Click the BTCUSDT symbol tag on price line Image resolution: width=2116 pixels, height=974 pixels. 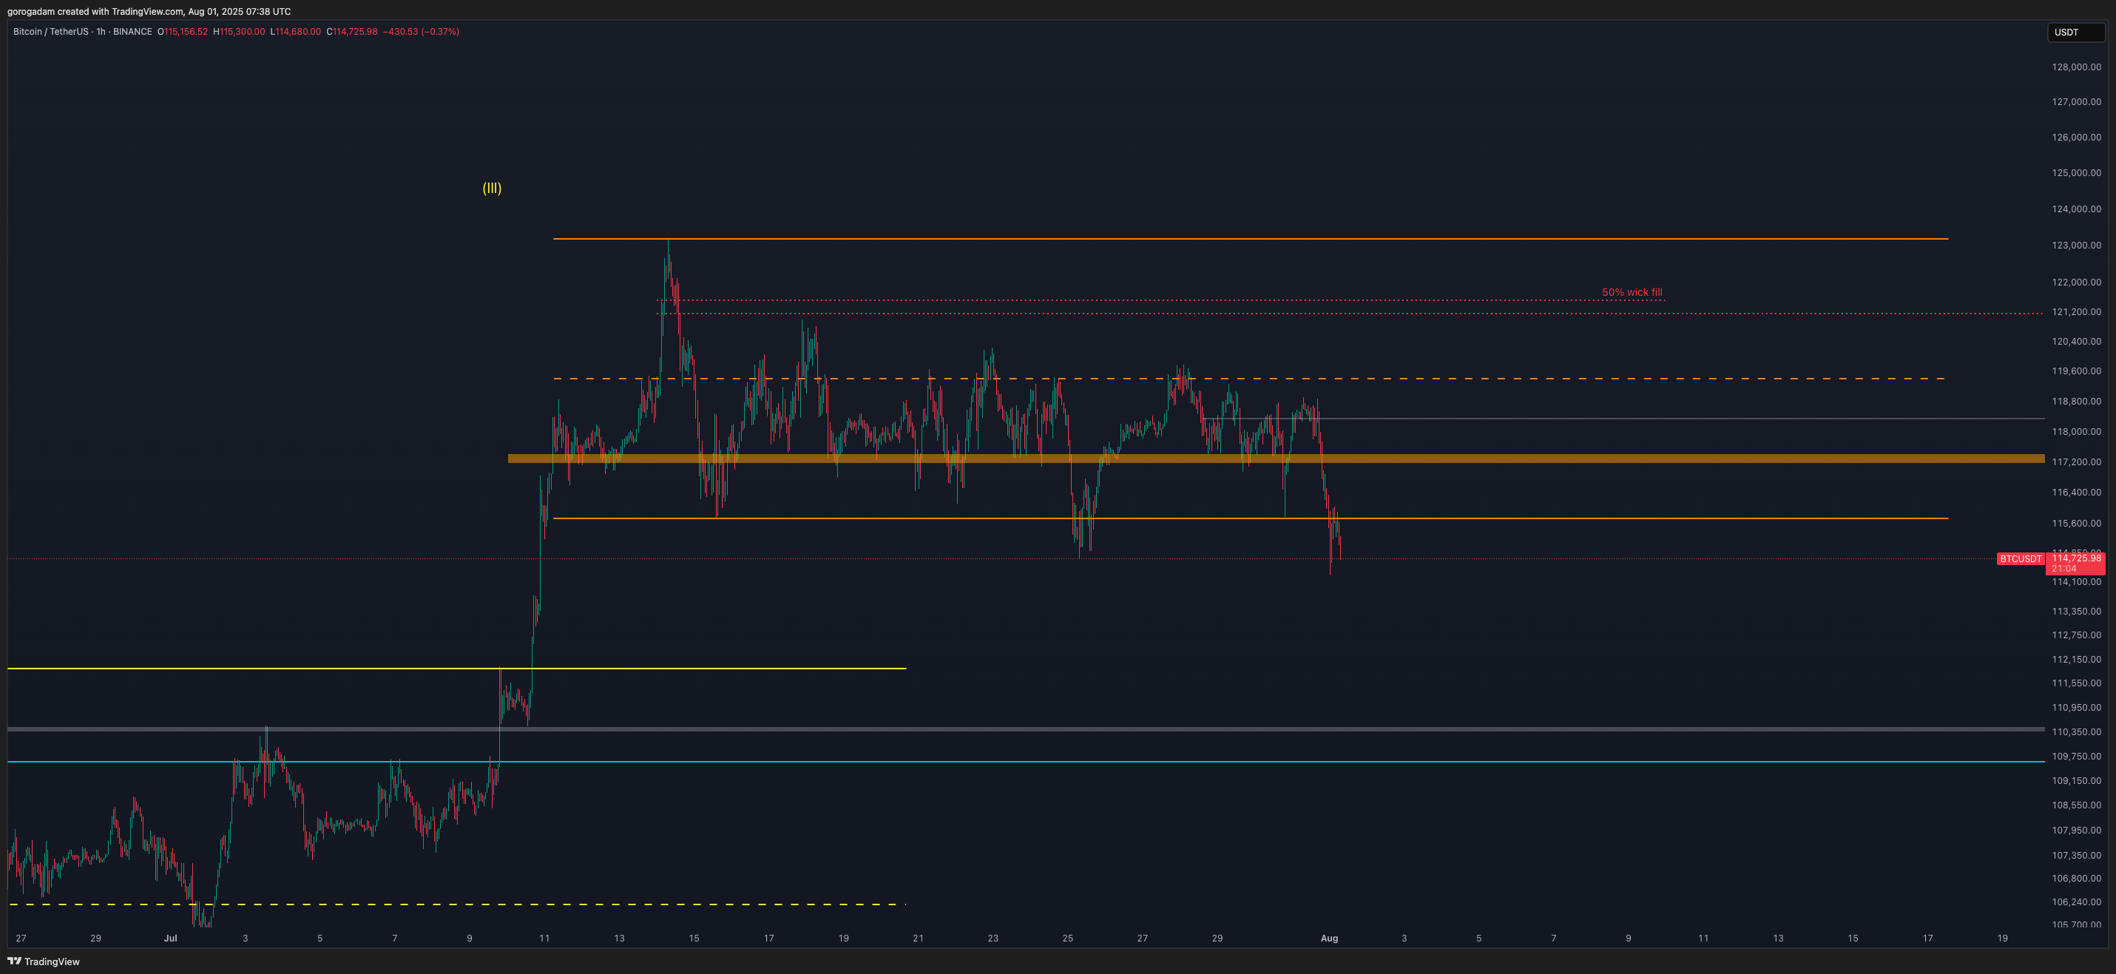2020,559
